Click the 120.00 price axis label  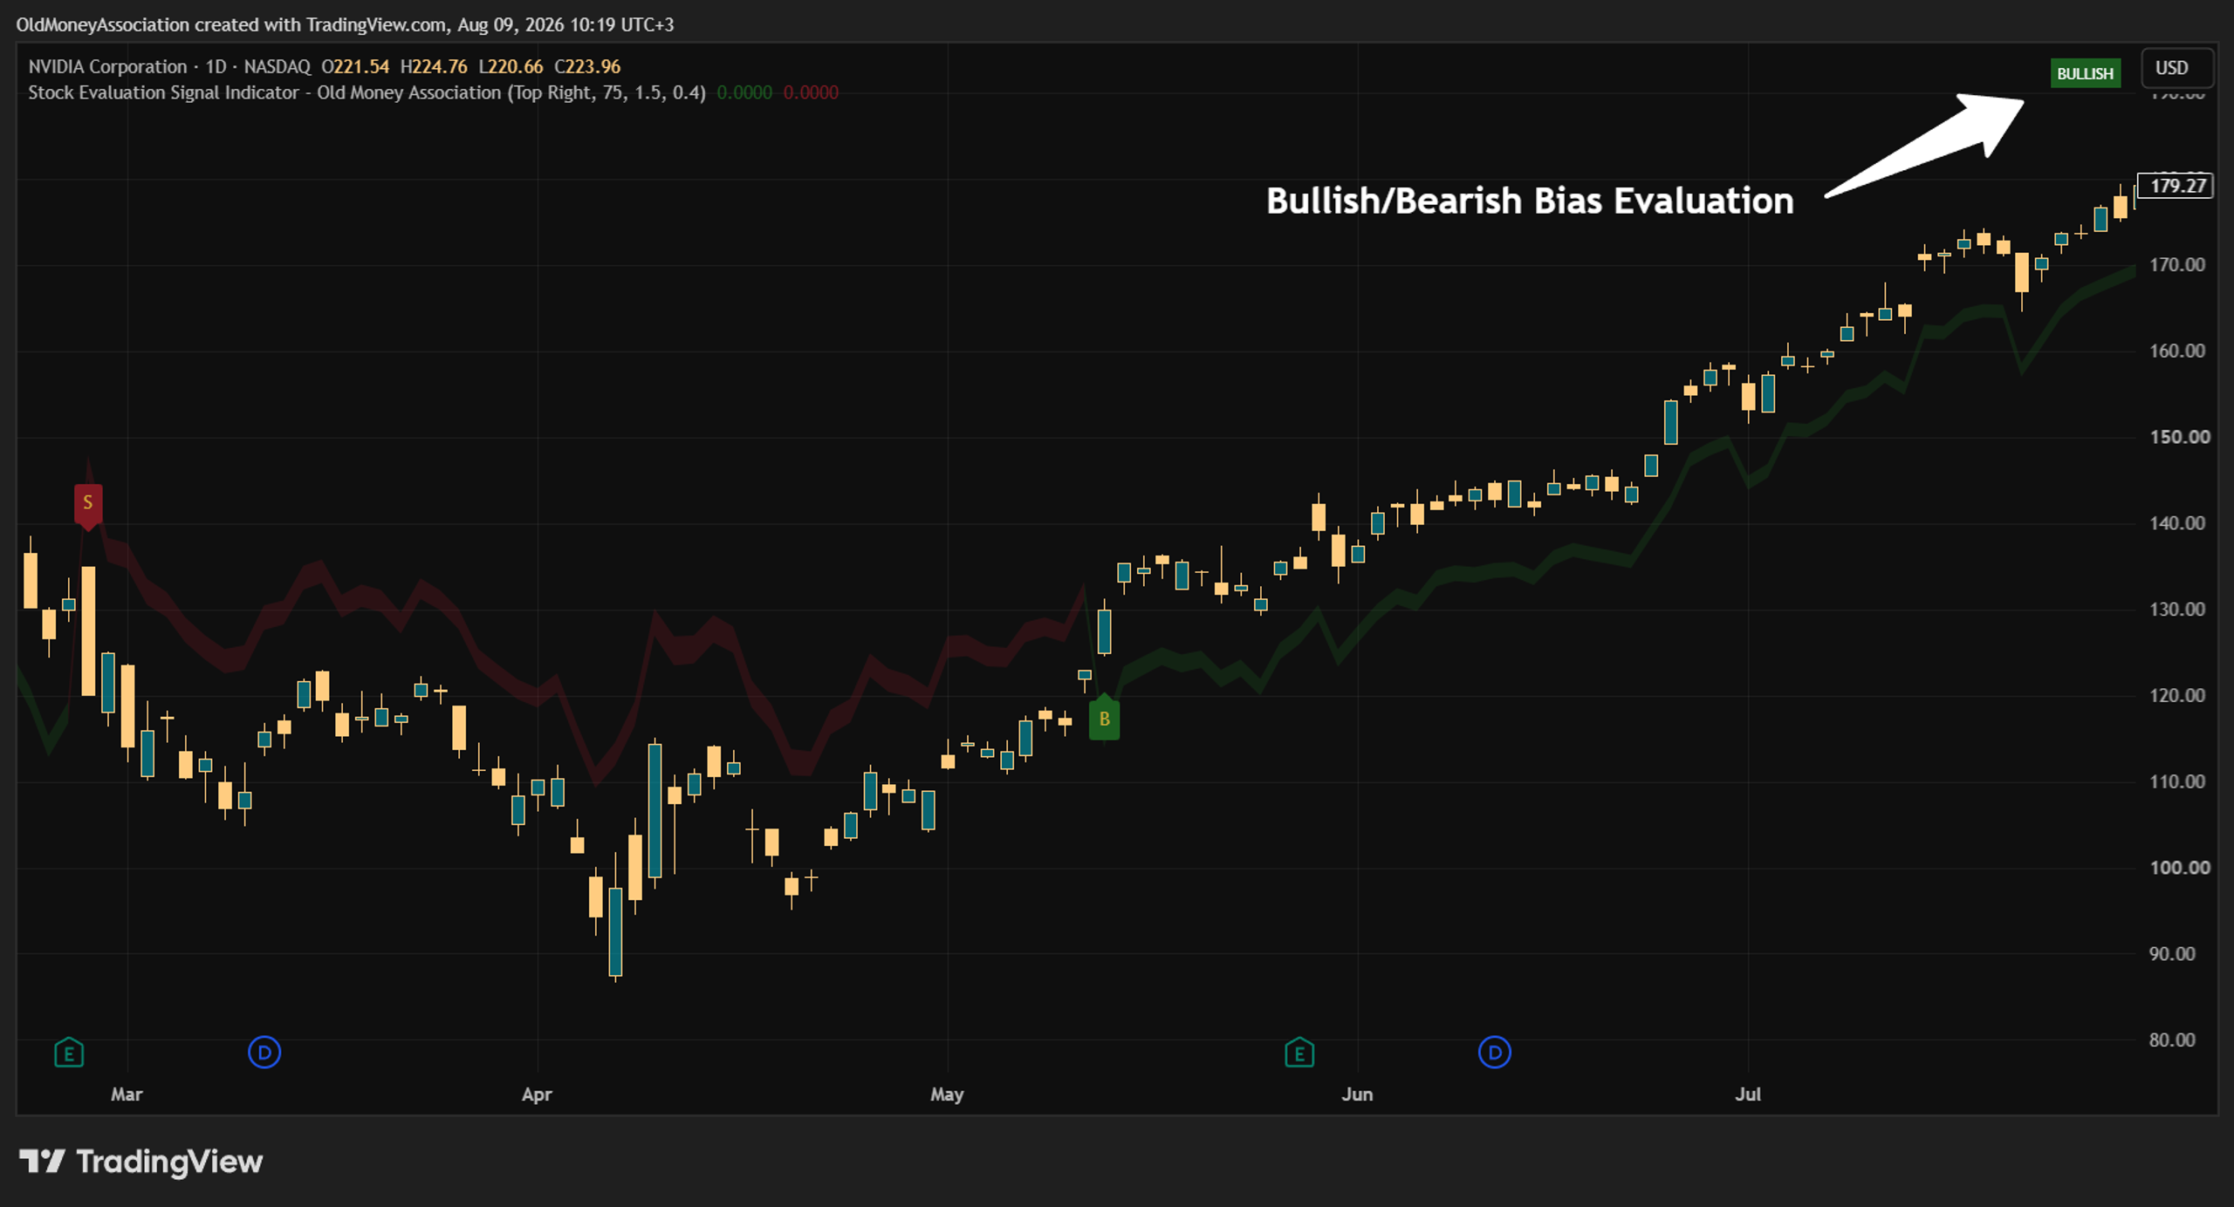(2177, 695)
